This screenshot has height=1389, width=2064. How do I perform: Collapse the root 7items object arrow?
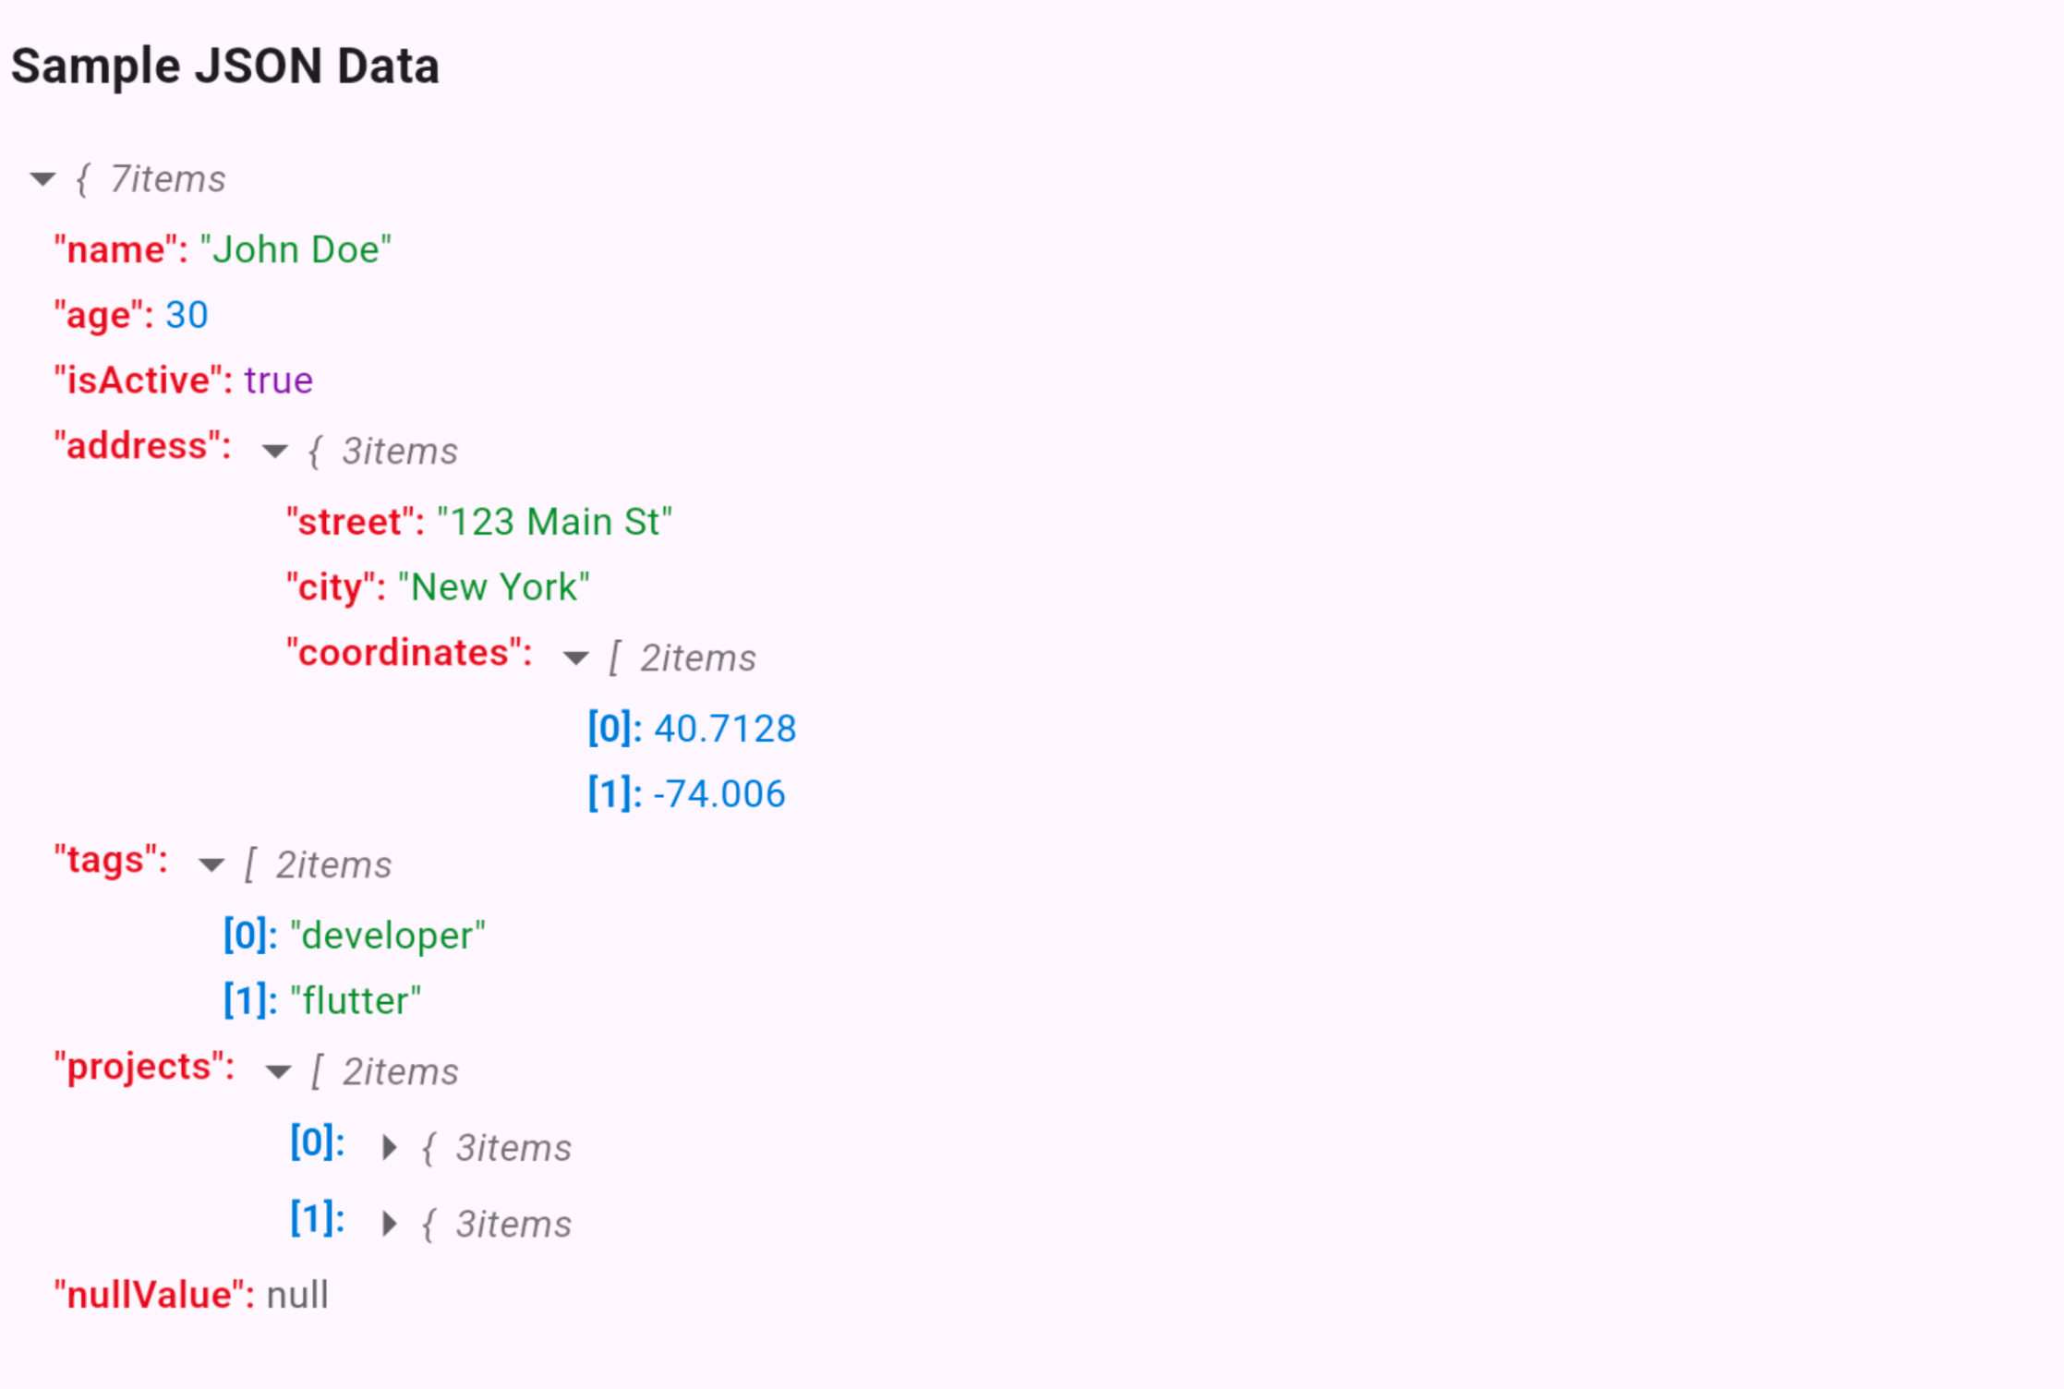[42, 178]
